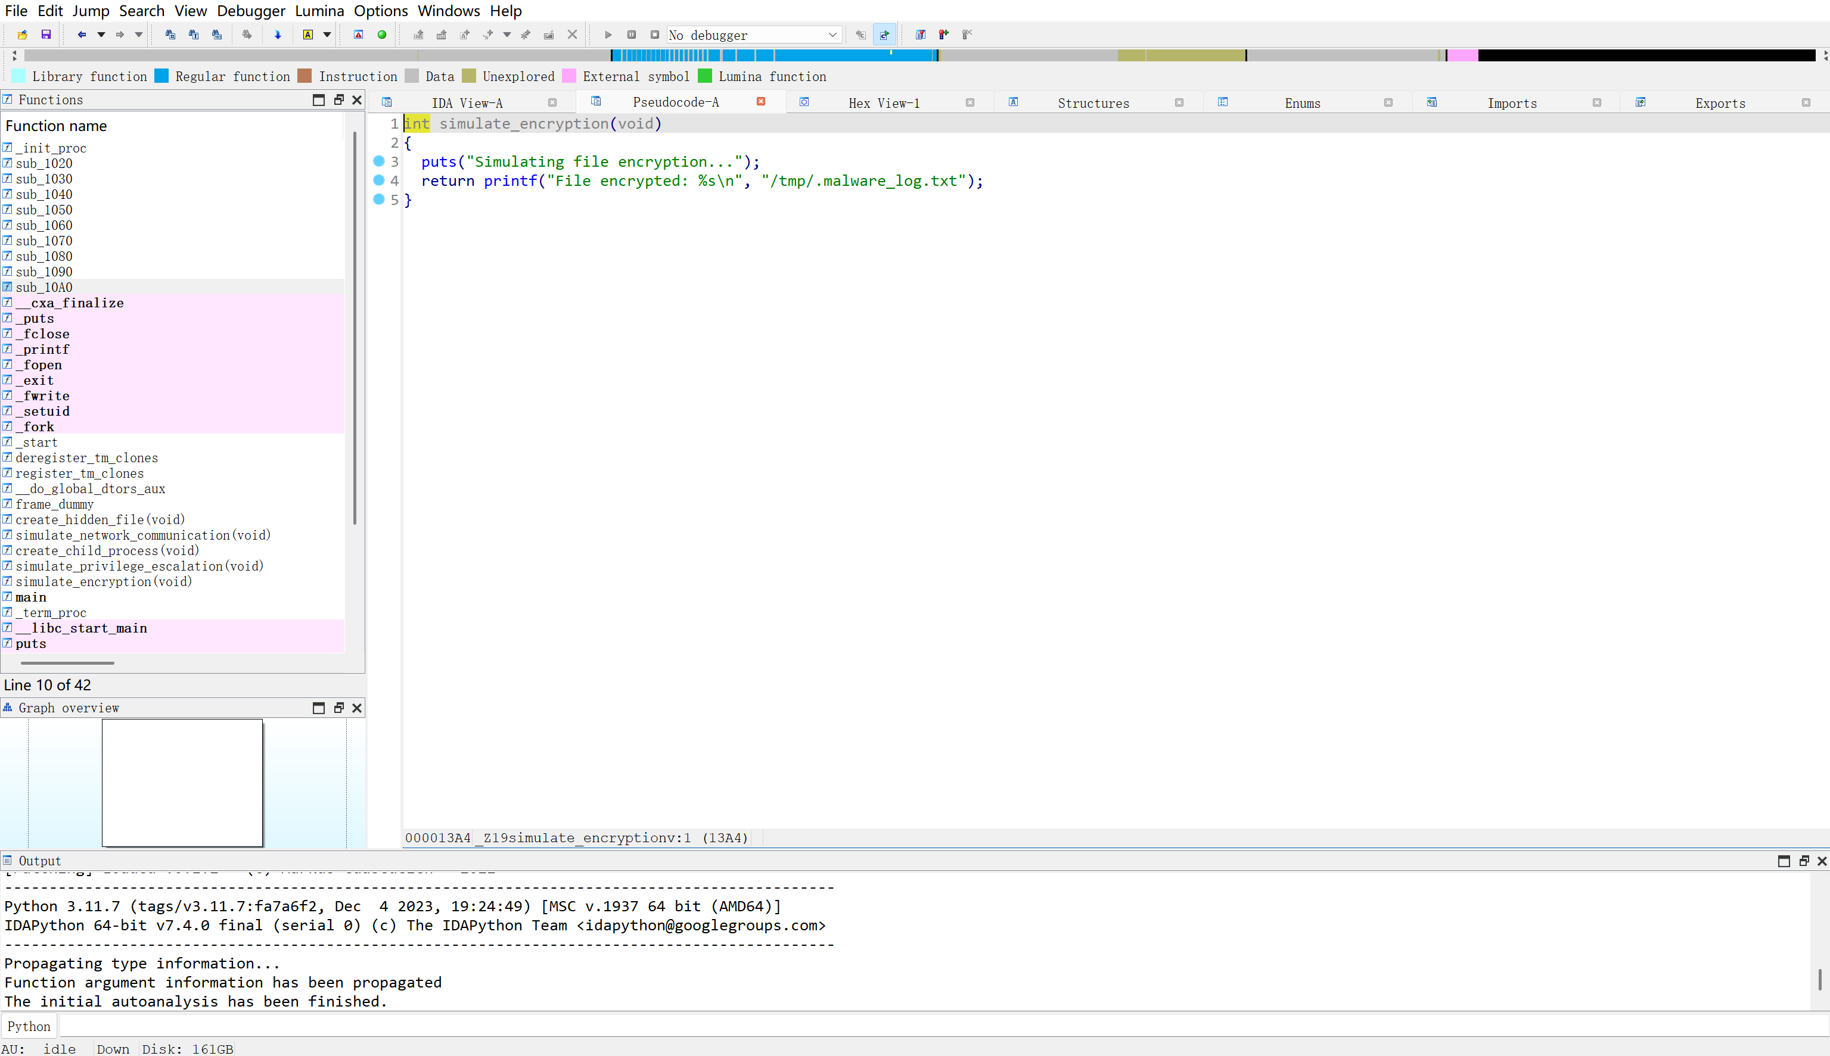This screenshot has width=1830, height=1056.
Task: Click Regular function color swatch
Action: (162, 76)
